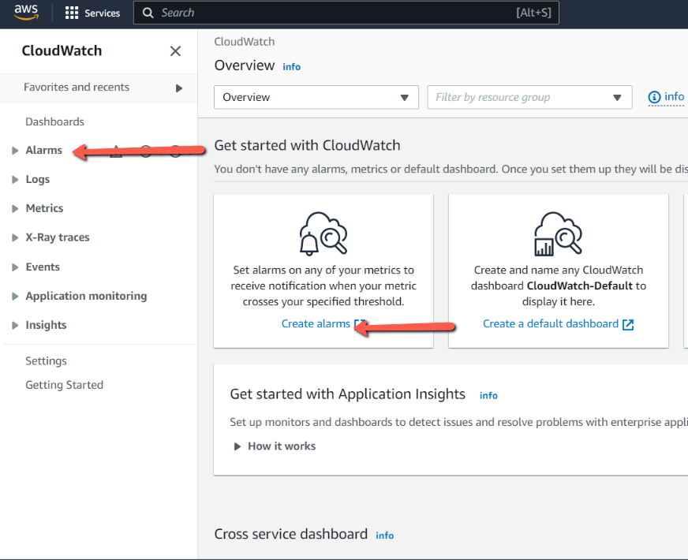Screen dimensions: 688x560
Task: Expand the Logs tree section
Action: (15, 179)
